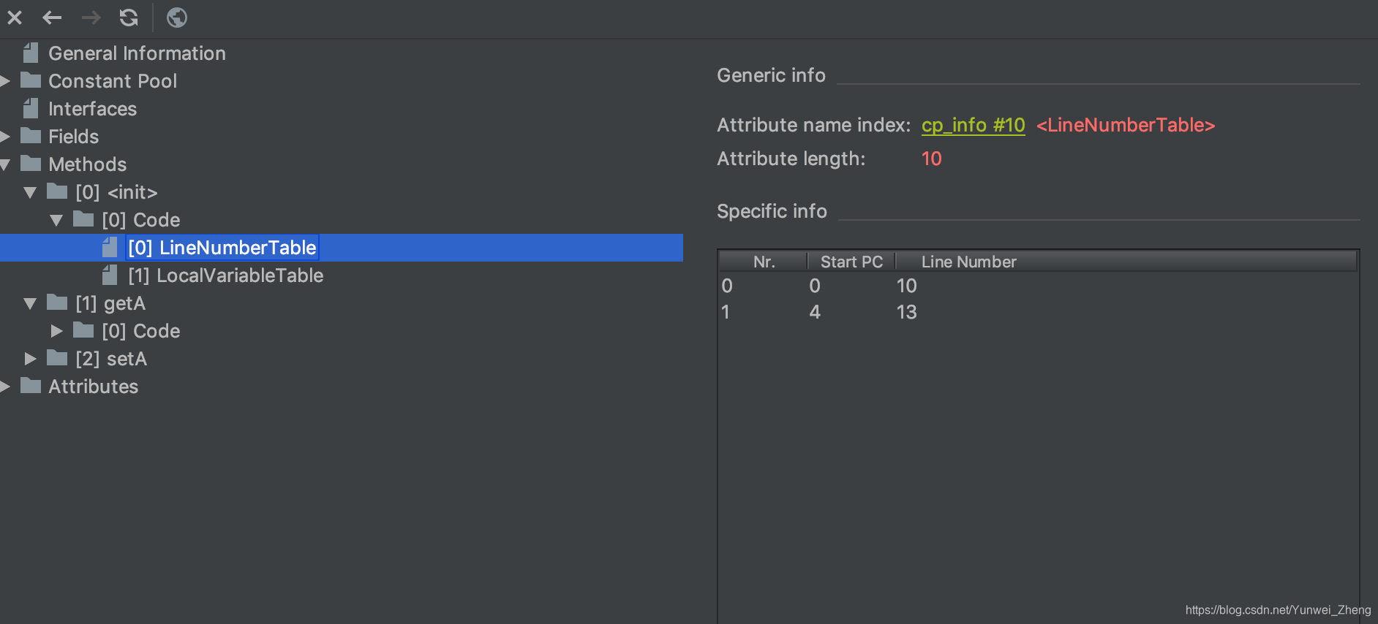Click the Attribute length value 10

tap(931, 159)
